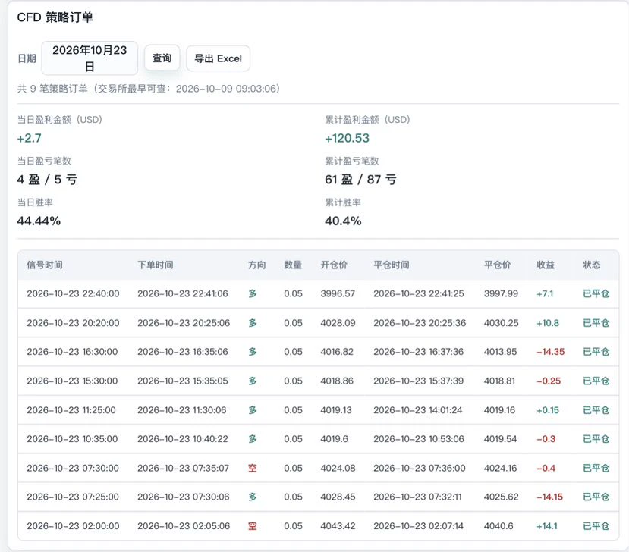The image size is (629, 552).
Task: Click signal time 2026-10-23 22:40:00
Action: coord(73,294)
